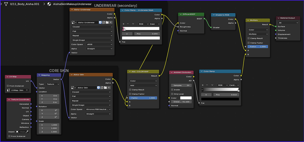Toggle Clamp Factor in Multiply node
Viewport: 304px width, 142px height.
click(249, 43)
